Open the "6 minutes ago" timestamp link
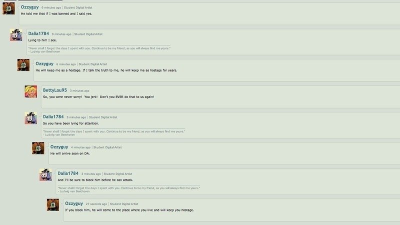 66,64
